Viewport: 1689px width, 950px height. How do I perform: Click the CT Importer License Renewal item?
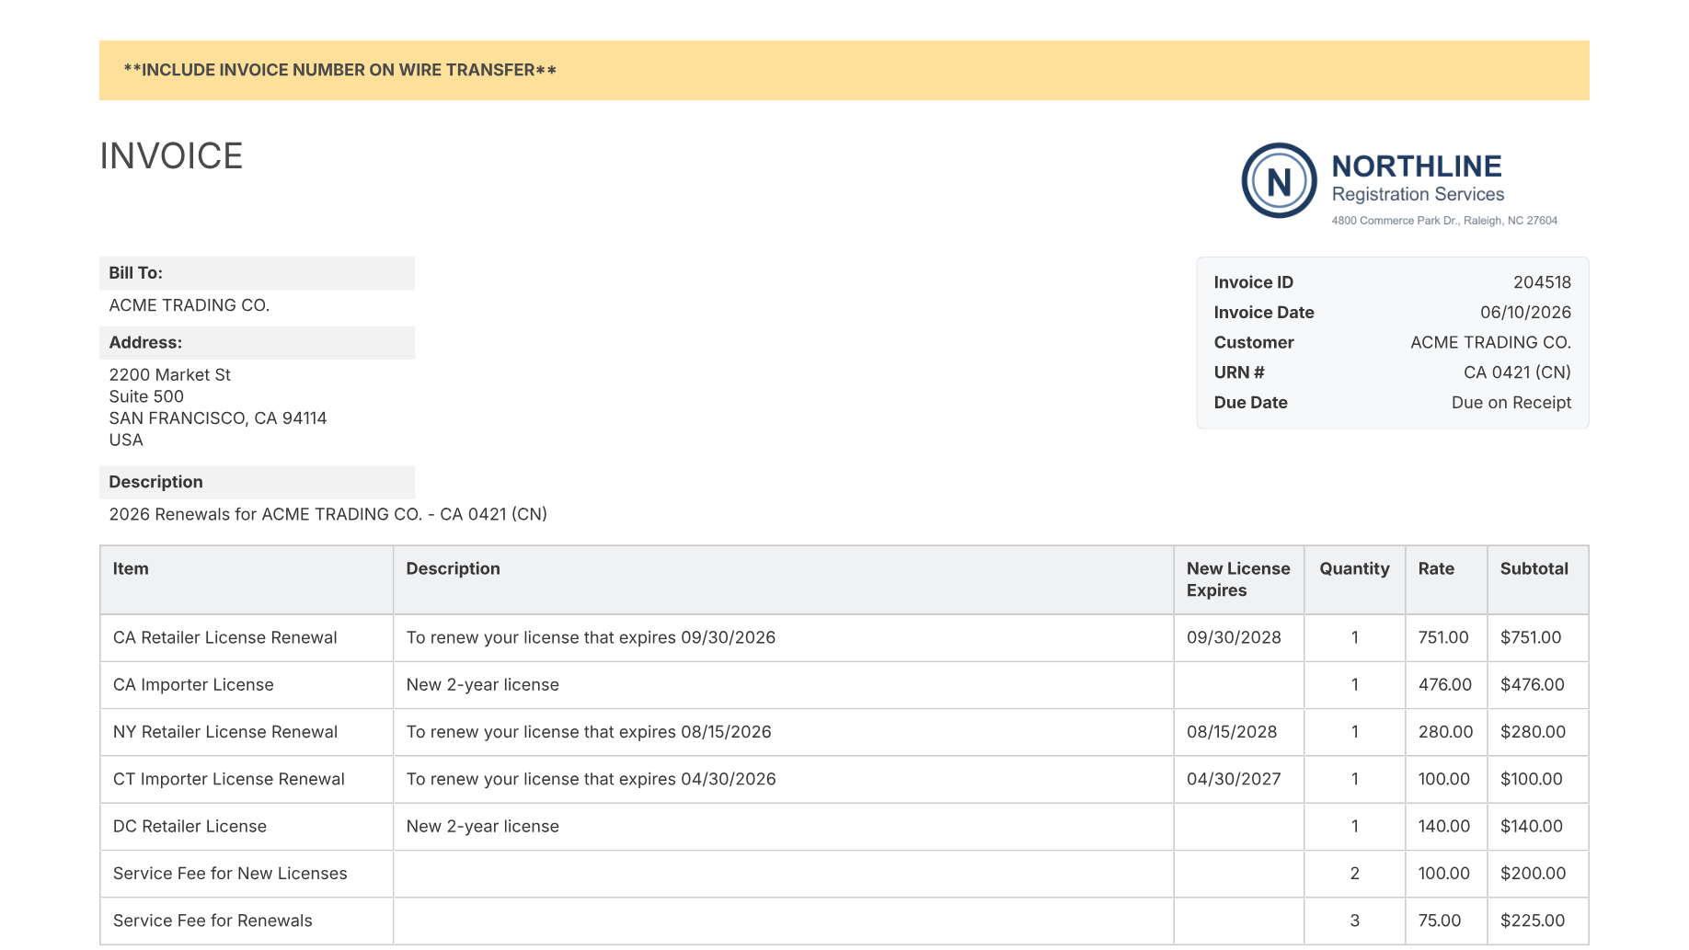(228, 779)
